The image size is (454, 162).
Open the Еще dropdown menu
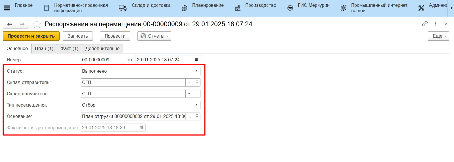click(438, 36)
